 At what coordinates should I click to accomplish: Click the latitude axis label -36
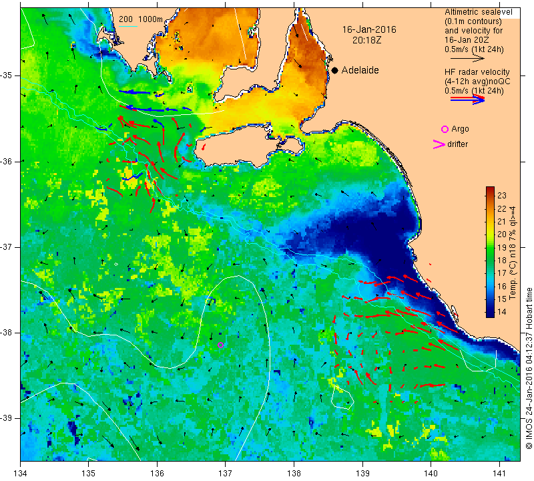(7, 161)
